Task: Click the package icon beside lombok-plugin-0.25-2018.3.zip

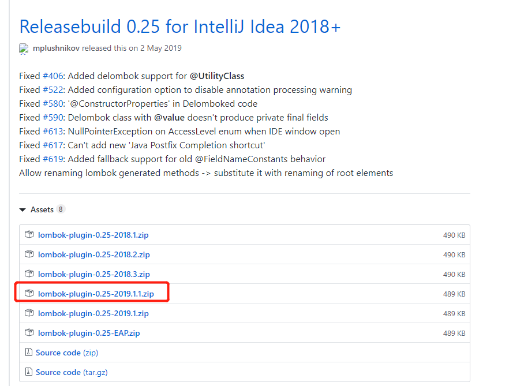Action: (x=29, y=274)
